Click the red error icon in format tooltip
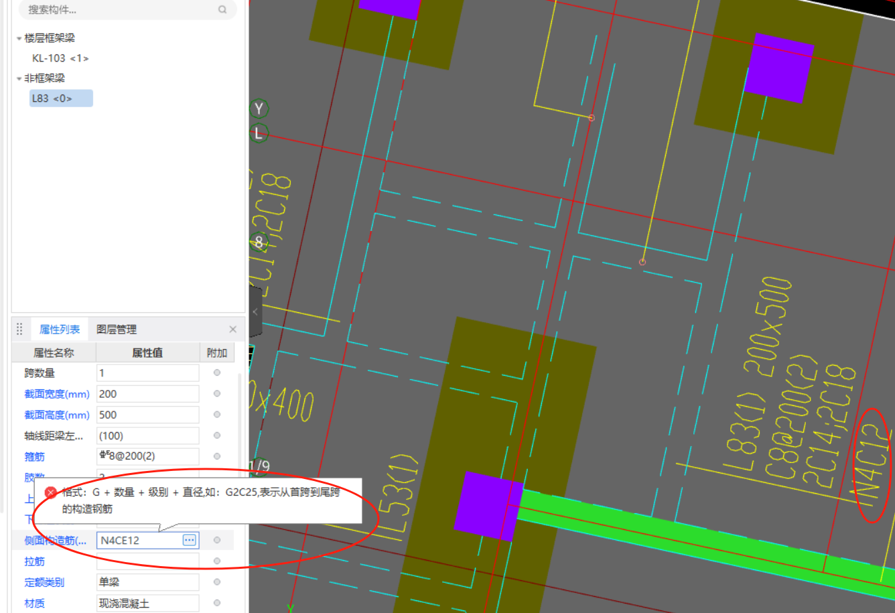Screen dimensions: 895x613 [x=50, y=492]
